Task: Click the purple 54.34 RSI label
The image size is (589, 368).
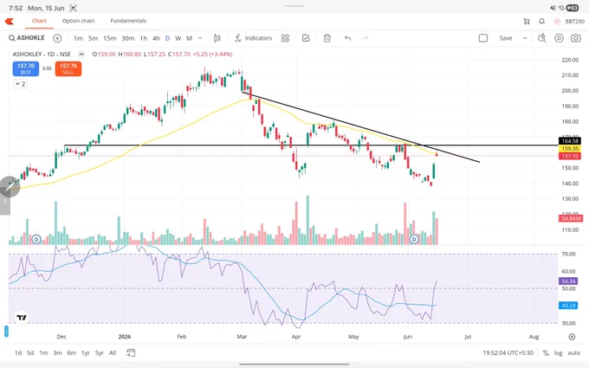Action: (x=568, y=281)
